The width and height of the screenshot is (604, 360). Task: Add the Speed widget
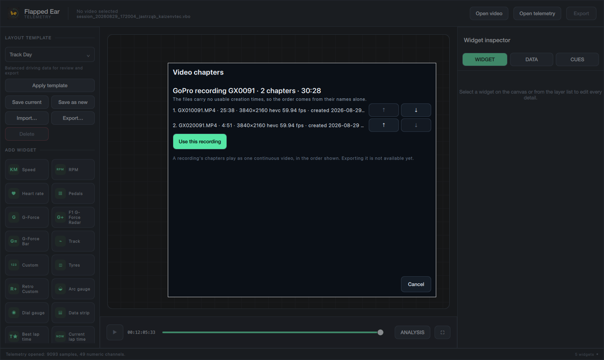27,170
